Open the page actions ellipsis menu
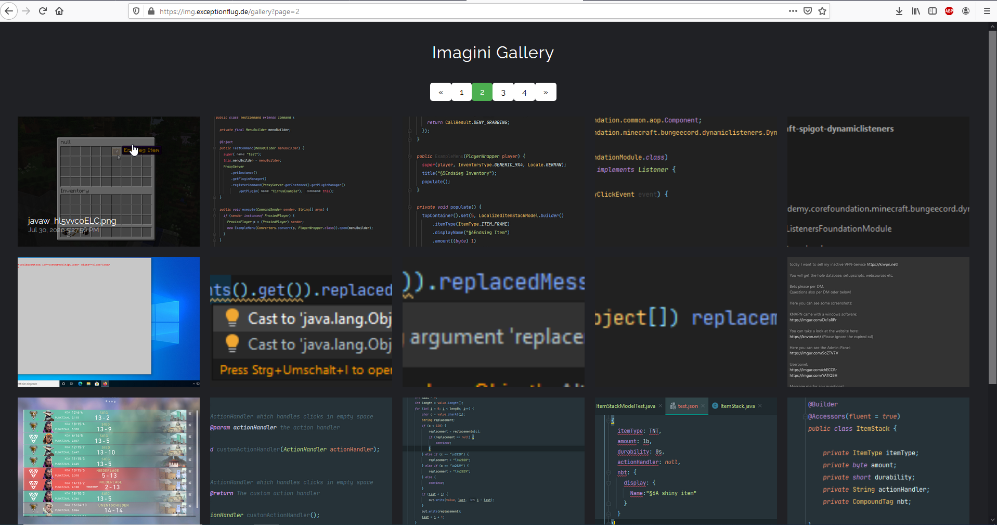The height and width of the screenshot is (525, 997). point(793,11)
